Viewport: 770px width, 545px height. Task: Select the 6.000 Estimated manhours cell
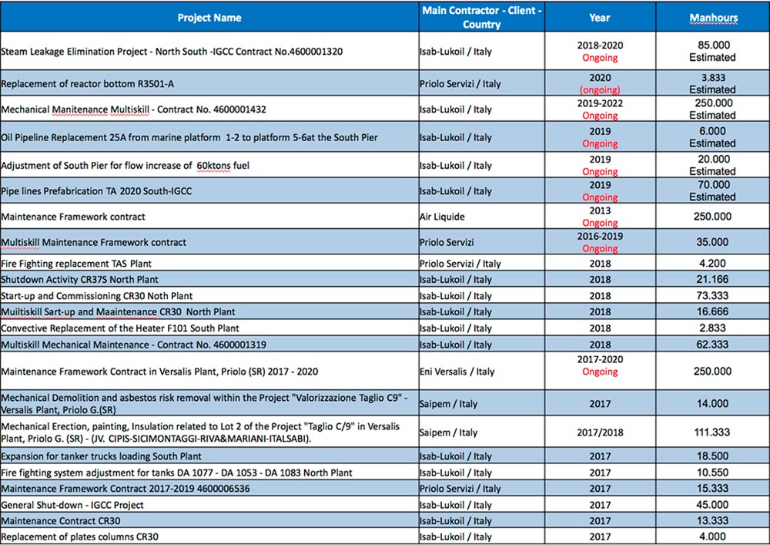[x=713, y=137]
